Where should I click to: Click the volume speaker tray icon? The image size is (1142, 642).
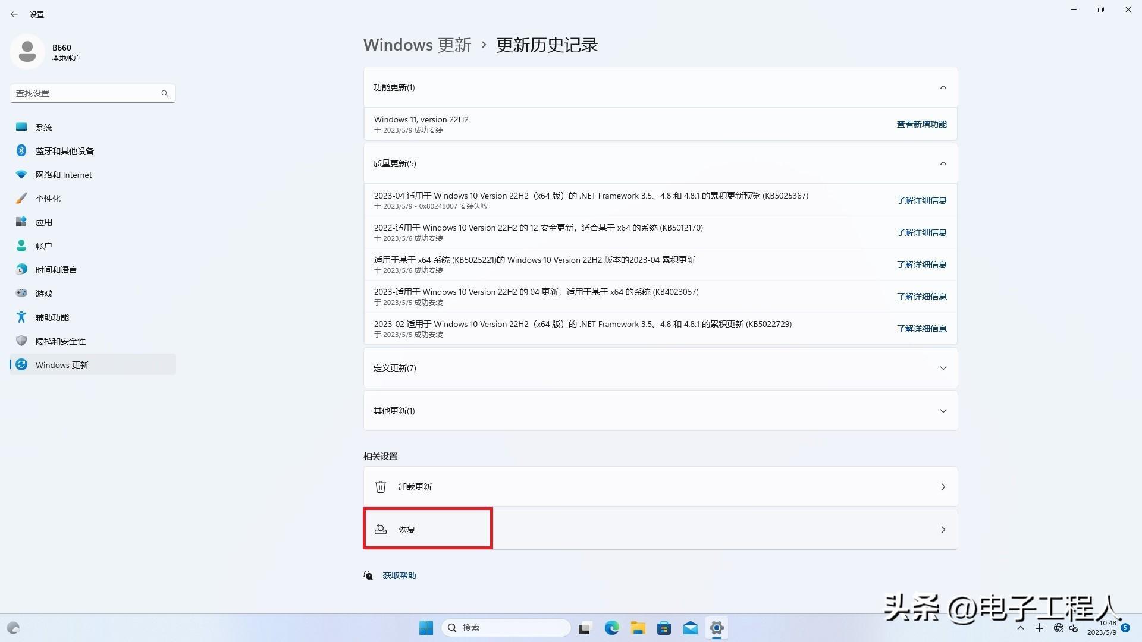[1074, 628]
